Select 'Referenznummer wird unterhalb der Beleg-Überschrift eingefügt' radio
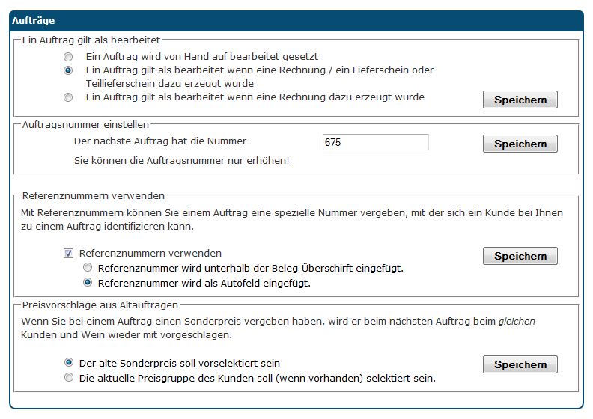The width and height of the screenshot is (593, 419). [x=88, y=268]
